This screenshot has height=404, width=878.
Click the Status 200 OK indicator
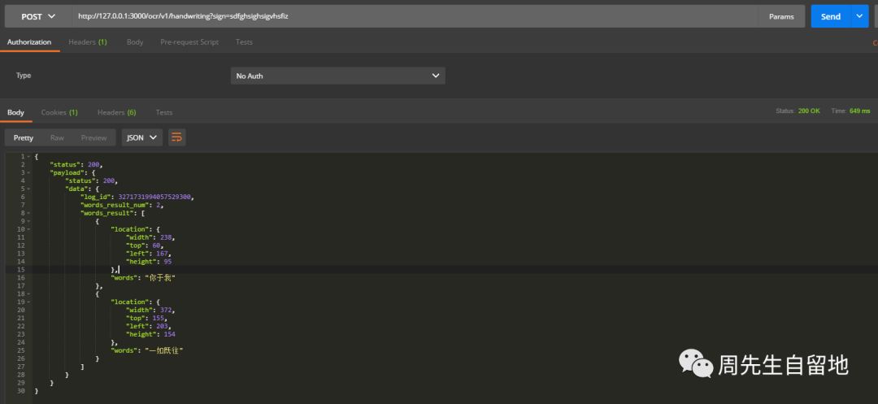pyautogui.click(x=798, y=111)
